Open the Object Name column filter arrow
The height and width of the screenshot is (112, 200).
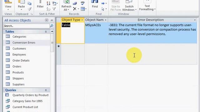click(106, 20)
